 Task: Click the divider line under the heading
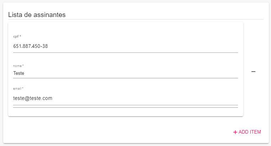click(x=136, y=19)
